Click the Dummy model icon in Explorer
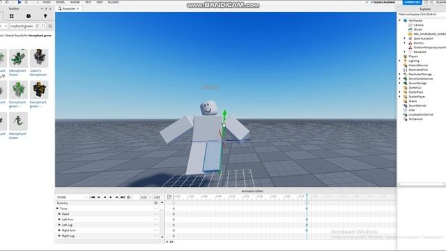446x251 pixels. click(410, 43)
